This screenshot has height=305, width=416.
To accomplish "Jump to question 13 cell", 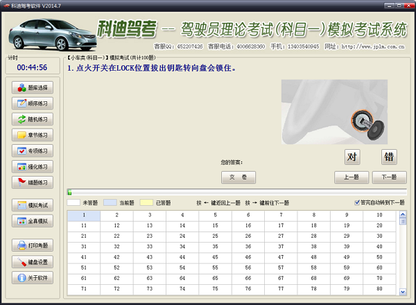I will (150, 226).
